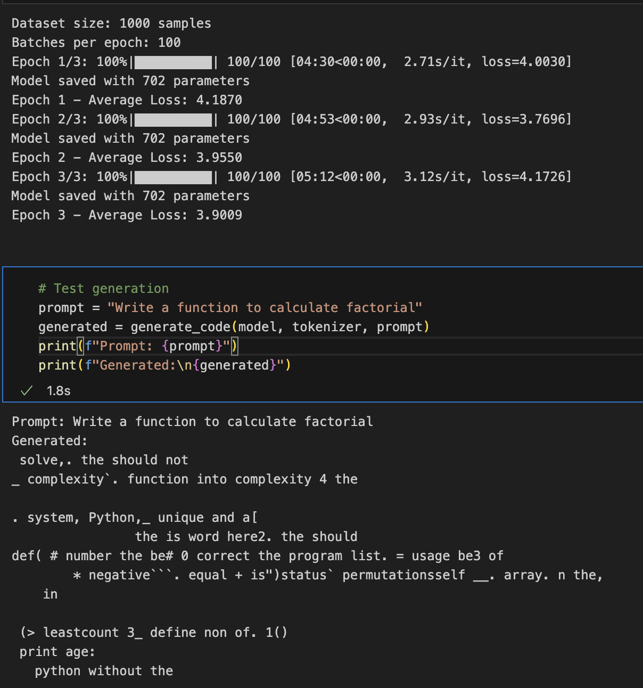This screenshot has height=688, width=643.
Task: Click the 'Dataset size: 1000 samples' output line
Action: click(x=111, y=23)
